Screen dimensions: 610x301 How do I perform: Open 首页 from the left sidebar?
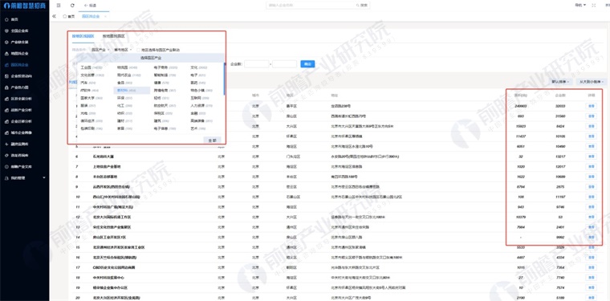click(x=14, y=19)
